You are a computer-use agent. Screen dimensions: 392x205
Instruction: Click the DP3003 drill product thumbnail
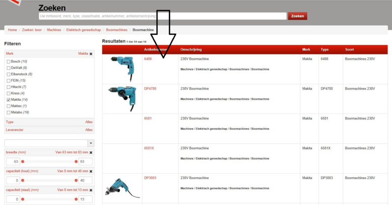point(122,188)
